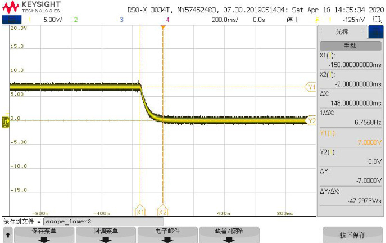
Task: Click the orange trigger position marker at top
Action: click(x=163, y=26)
